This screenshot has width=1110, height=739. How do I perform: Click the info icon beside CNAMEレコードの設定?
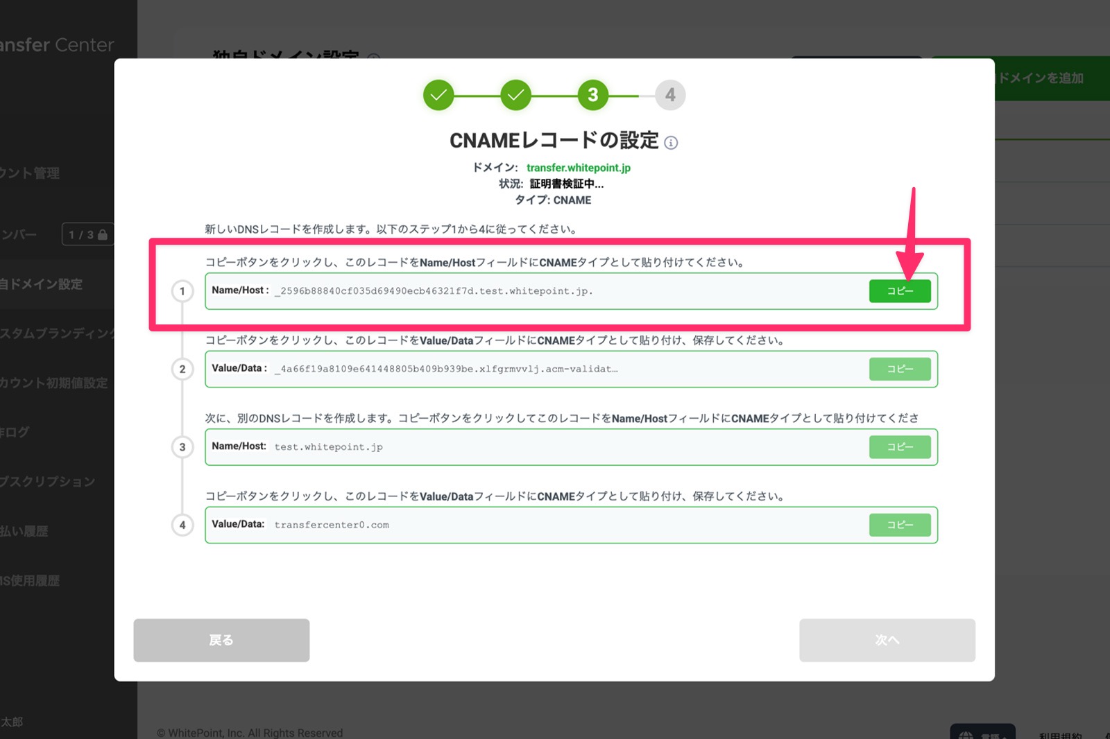(x=671, y=143)
